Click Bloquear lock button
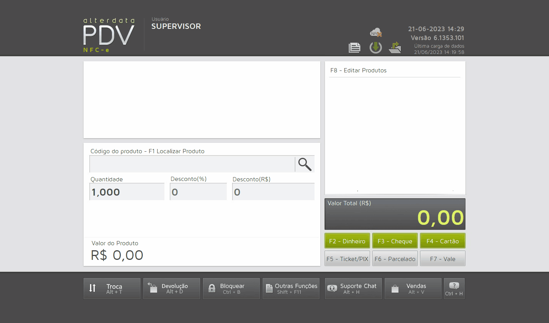Viewport: 549px width, 323px height. [x=231, y=289]
